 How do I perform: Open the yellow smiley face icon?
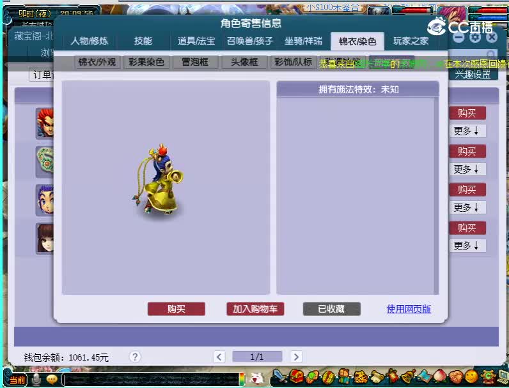coord(471,377)
